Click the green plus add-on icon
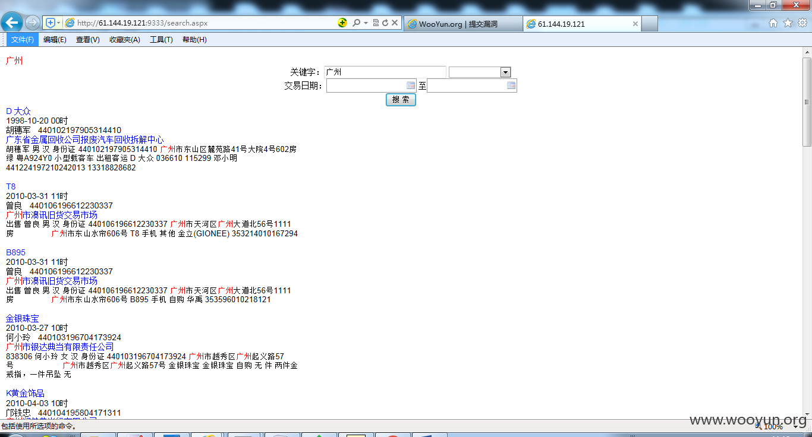Screen dimensions: 812x437 coord(342,23)
